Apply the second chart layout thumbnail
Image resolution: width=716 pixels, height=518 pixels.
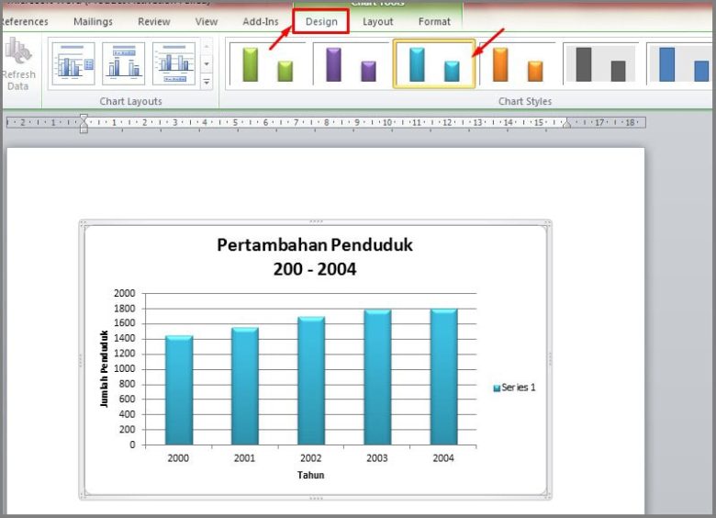[x=124, y=63]
